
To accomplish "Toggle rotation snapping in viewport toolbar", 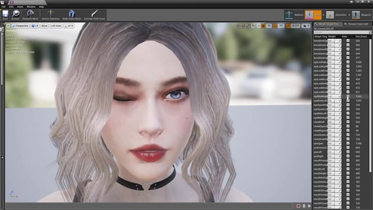I will pos(275,26).
